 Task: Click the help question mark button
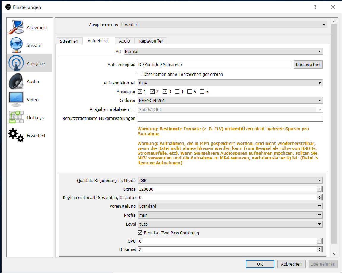[315, 7]
